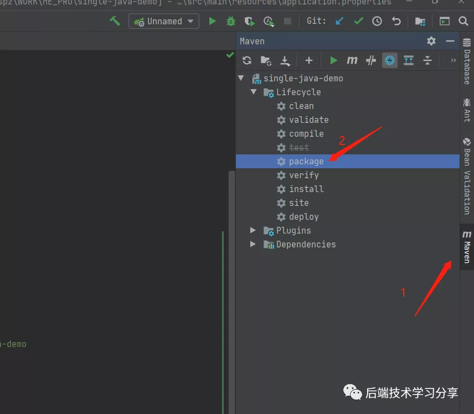474x414 pixels.
Task: Select single-java-demo project in Maven tree
Action: pos(303,79)
